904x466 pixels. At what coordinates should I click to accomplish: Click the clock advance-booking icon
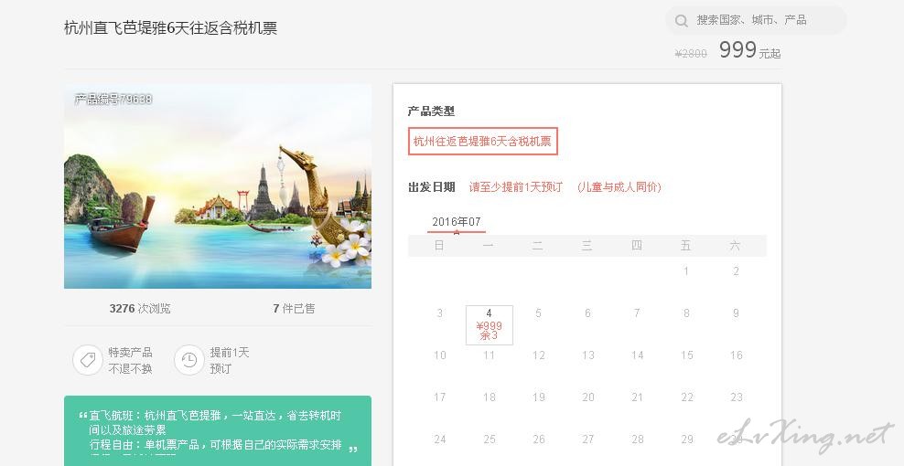click(189, 360)
